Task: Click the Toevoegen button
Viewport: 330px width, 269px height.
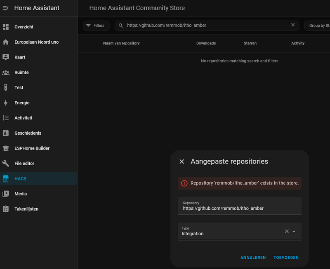Action: click(x=286, y=257)
